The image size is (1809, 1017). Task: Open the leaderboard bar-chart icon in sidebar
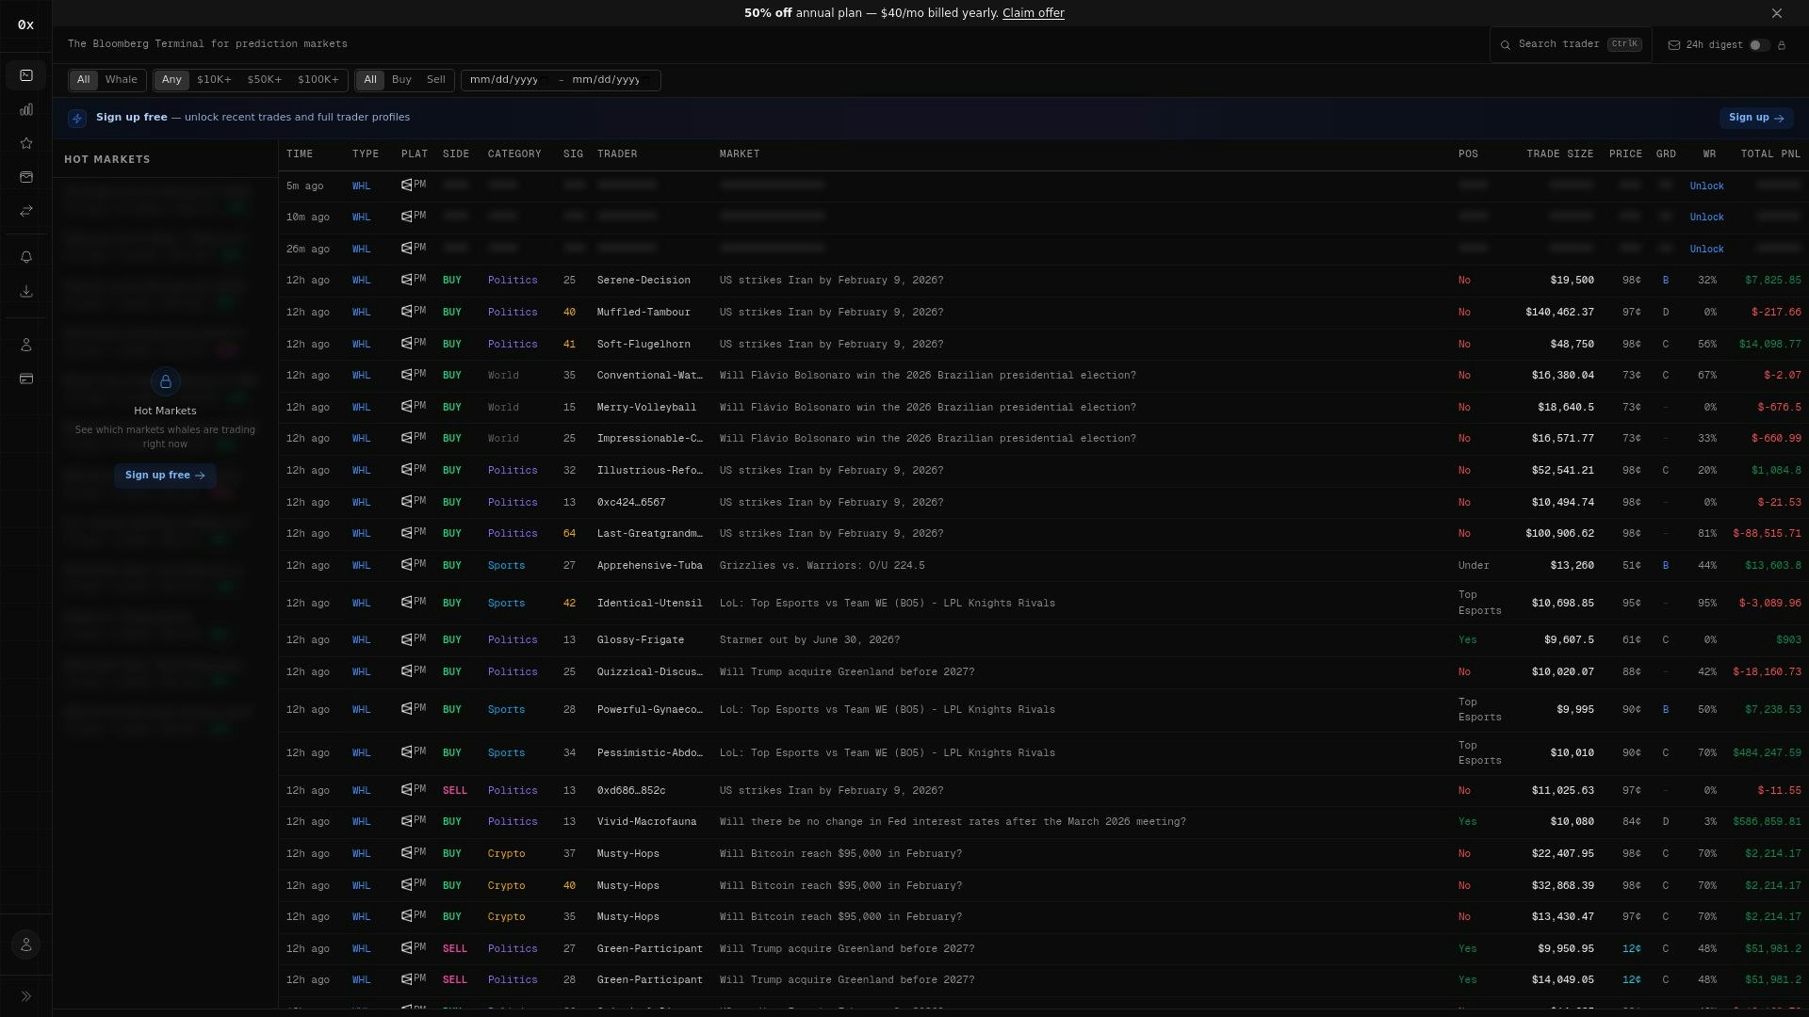click(x=26, y=109)
